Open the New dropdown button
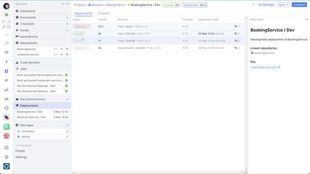Viewport: 310px width, 174px height. click(x=283, y=5)
